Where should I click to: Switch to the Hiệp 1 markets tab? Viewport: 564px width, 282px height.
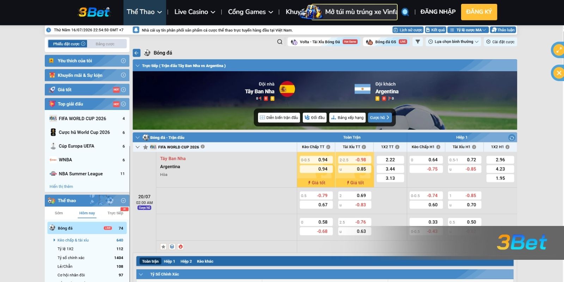[x=169, y=261]
